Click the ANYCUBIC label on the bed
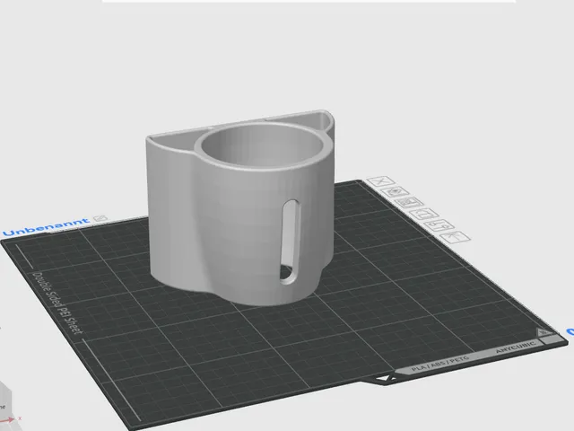574x431 pixels. (x=516, y=347)
